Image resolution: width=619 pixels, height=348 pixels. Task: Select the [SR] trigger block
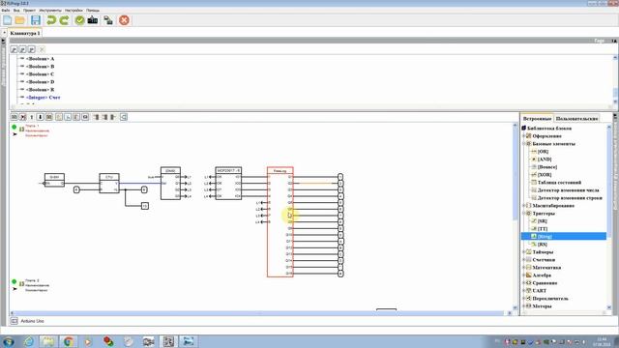tap(543, 221)
